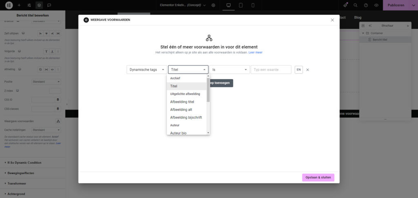418x198 pixels.
Task: Expand Achtergrond section
Action: 33,194
